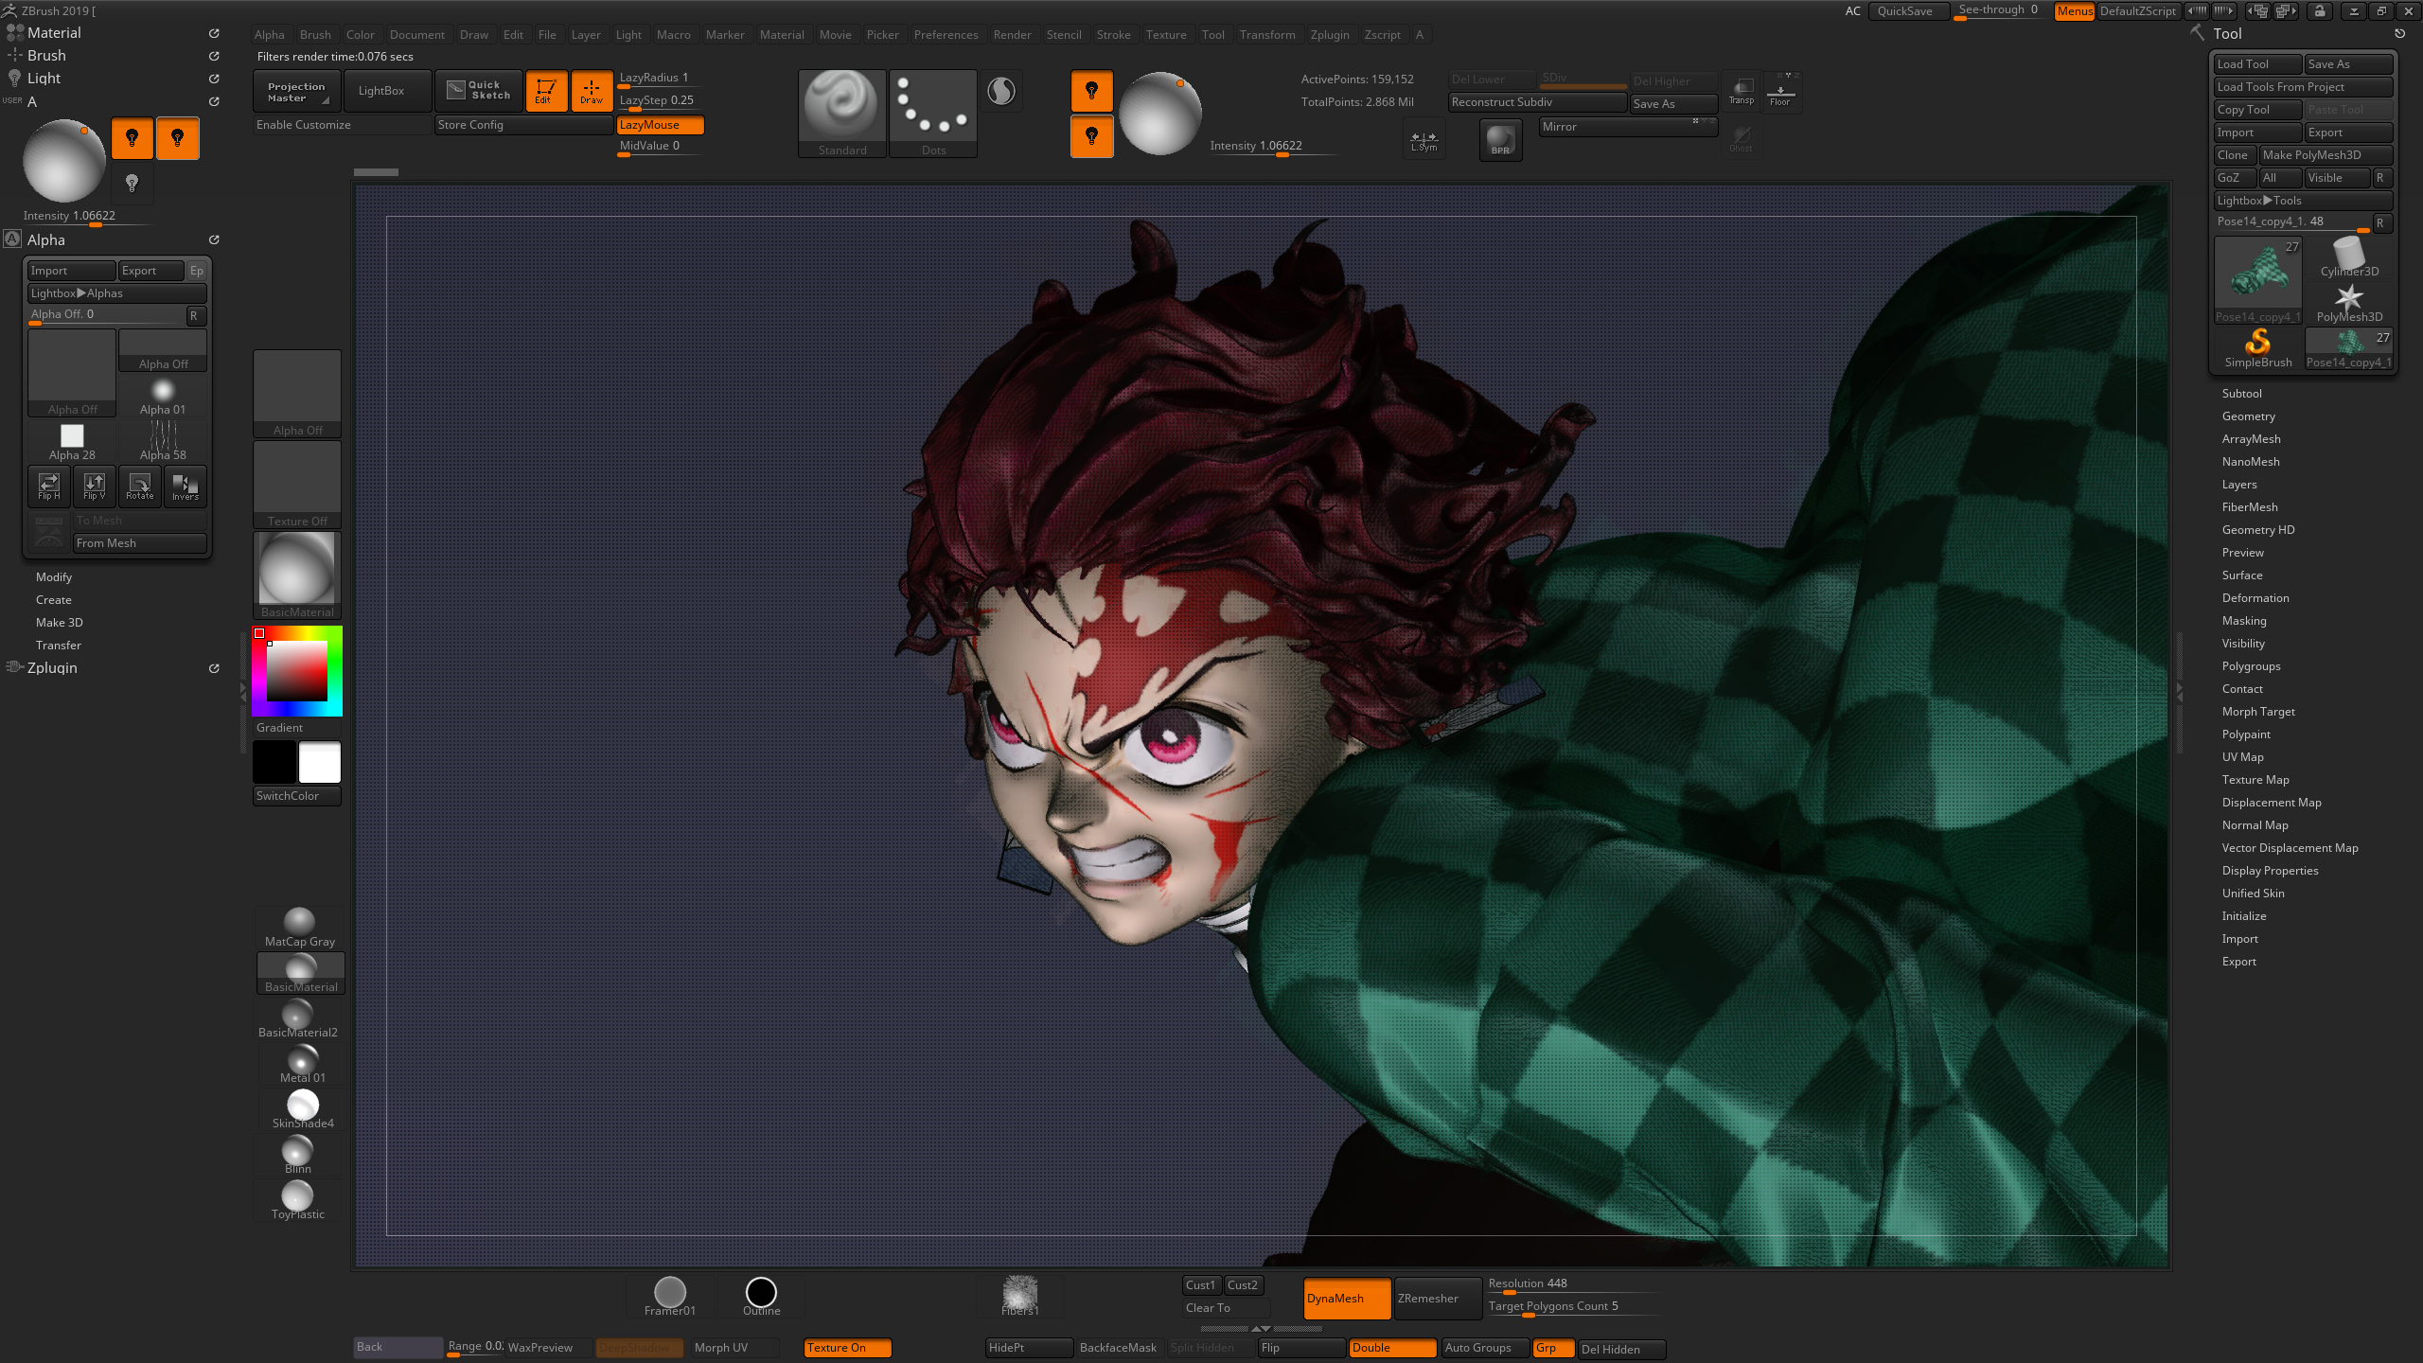Disable the Texture On toggle
Image resolution: width=2423 pixels, height=1363 pixels.
click(x=846, y=1348)
